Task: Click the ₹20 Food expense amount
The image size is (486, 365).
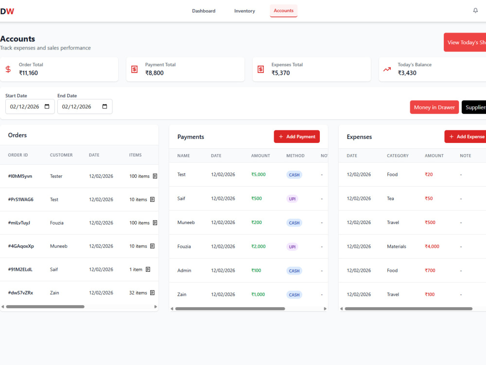Action: tap(429, 174)
